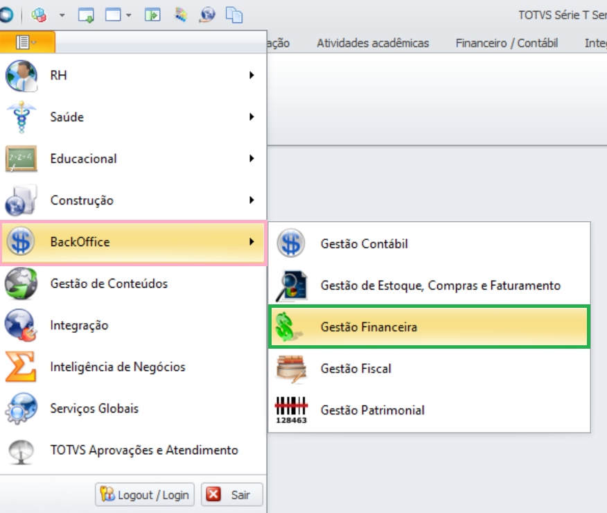Click the globe with user toolbar icon
Viewport: 607px width, 513px height.
[207, 15]
